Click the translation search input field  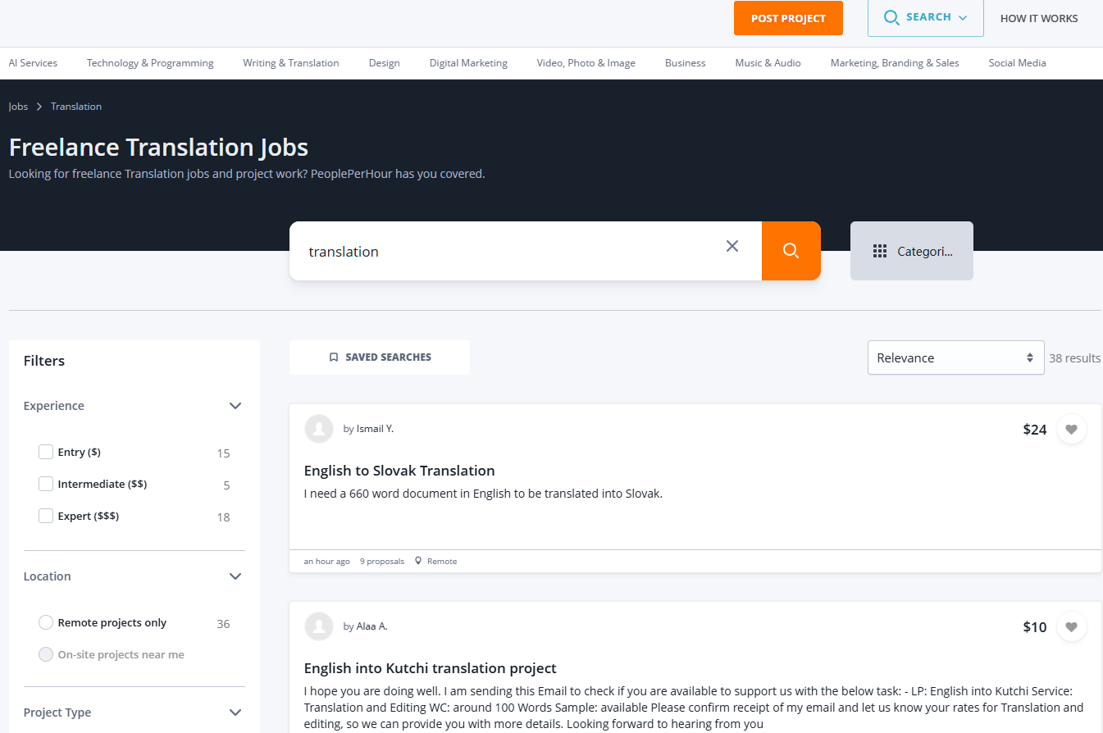pyautogui.click(x=508, y=251)
